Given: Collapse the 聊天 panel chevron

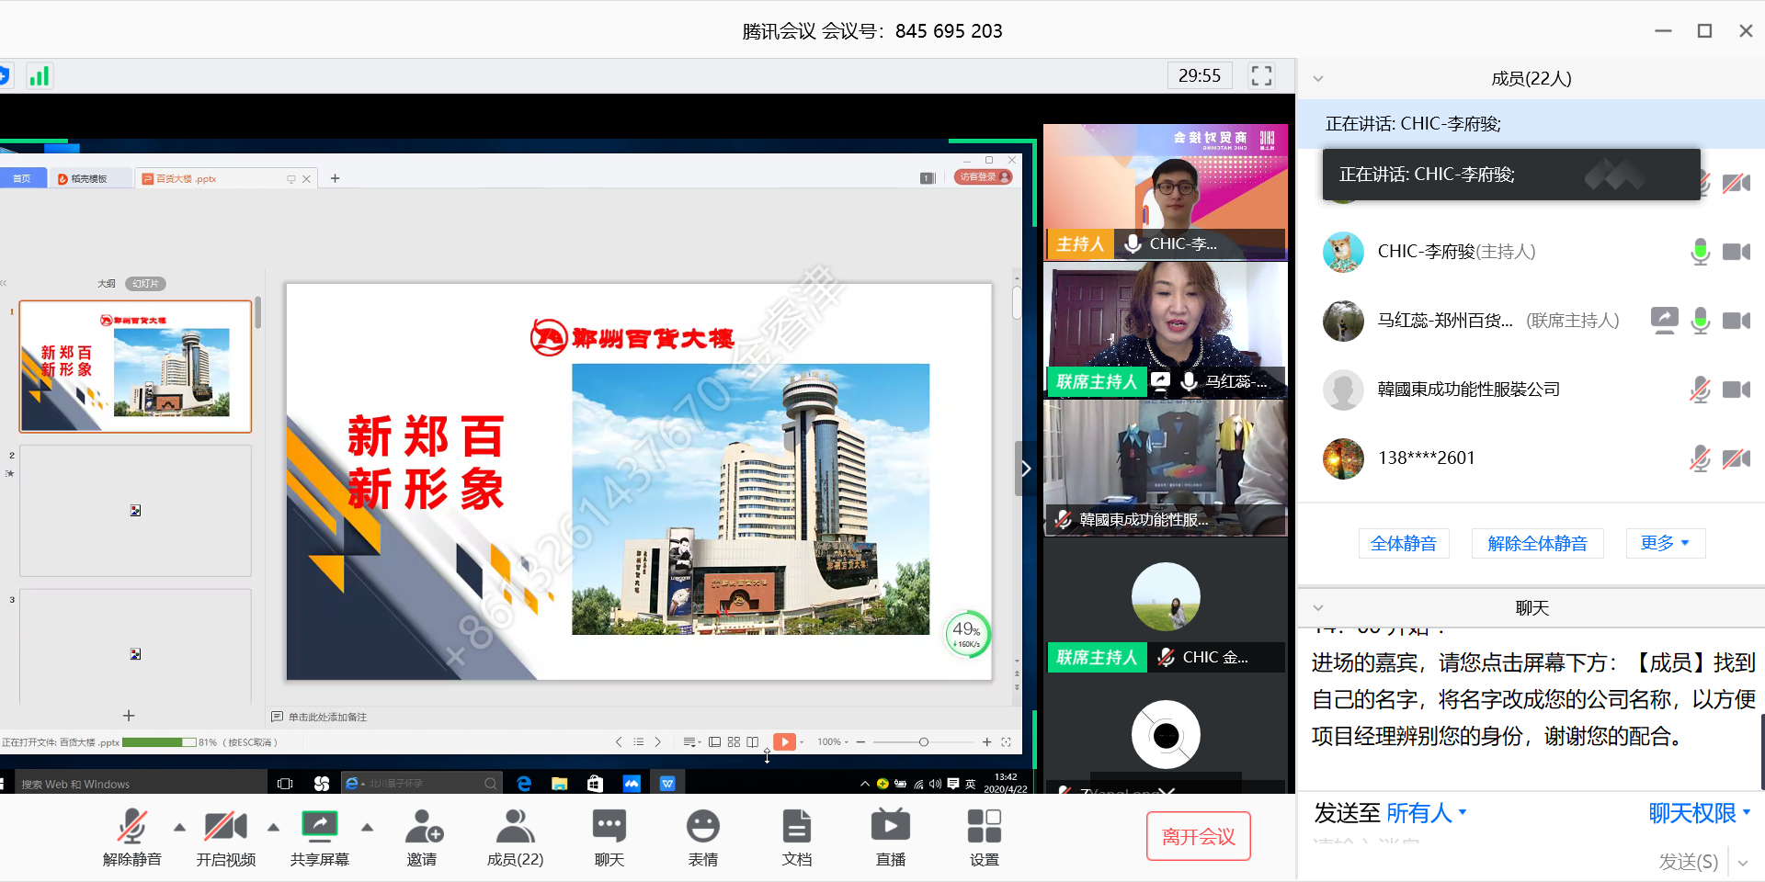Looking at the screenshot, I should tap(1318, 607).
